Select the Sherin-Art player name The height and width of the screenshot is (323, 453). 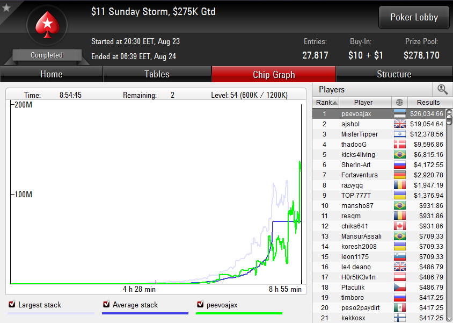click(x=356, y=165)
